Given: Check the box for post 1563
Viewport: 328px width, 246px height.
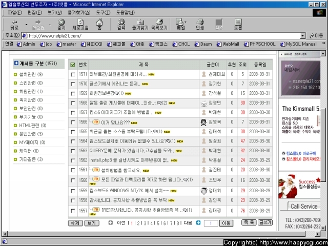Looking at the screenshot, I should point(73,151).
